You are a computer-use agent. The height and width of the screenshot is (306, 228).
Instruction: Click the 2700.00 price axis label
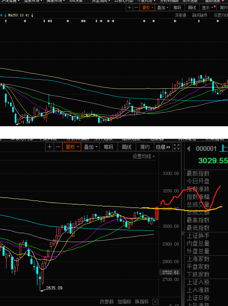[171, 280]
